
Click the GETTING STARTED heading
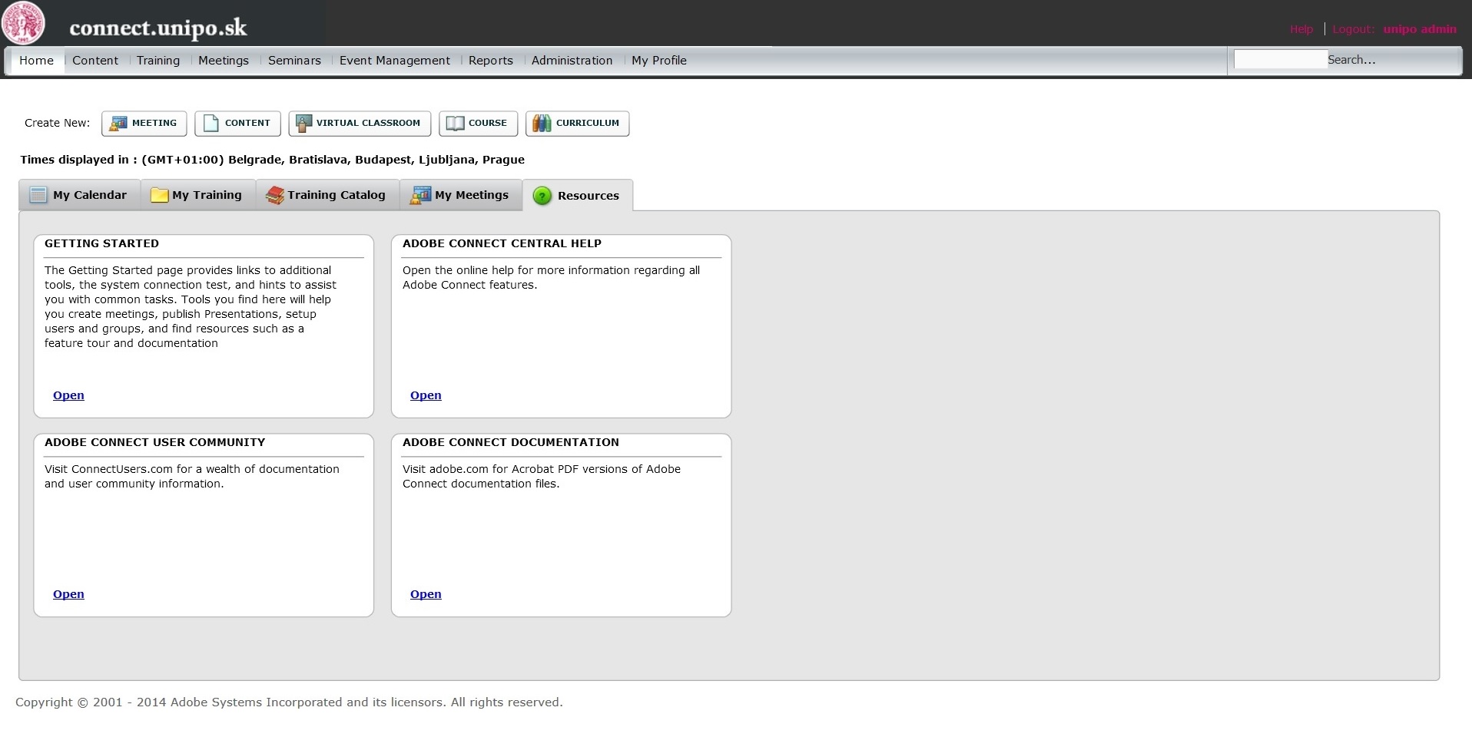[101, 243]
